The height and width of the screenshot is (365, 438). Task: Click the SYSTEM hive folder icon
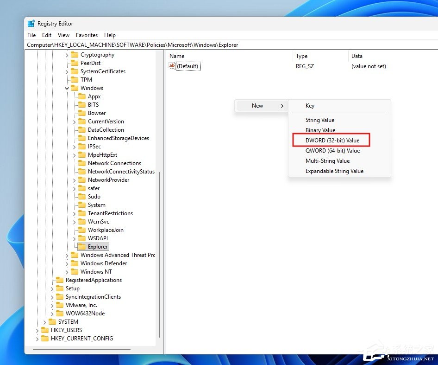[x=52, y=321]
